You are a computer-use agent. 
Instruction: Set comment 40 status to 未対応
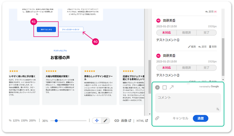click(x=166, y=32)
